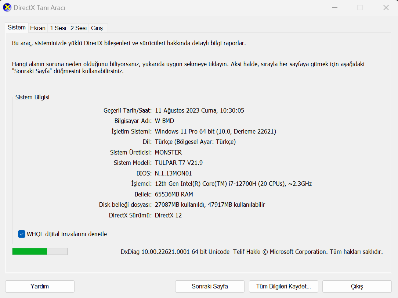Open the 2 Sesi tab
This screenshot has width=398, height=298.
point(79,28)
